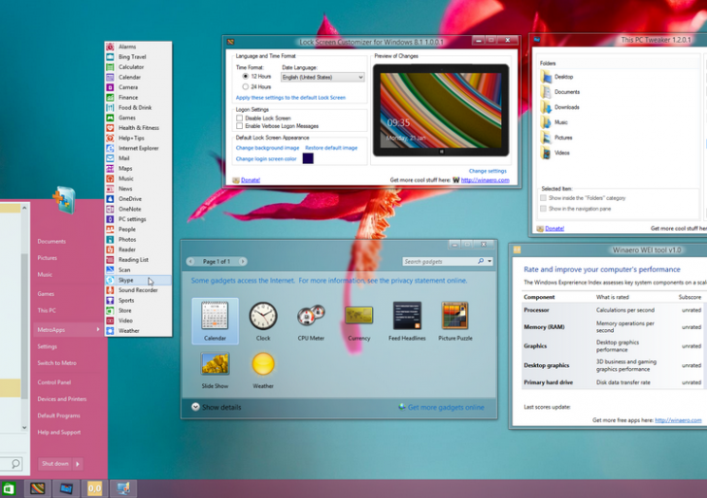Tick Enable Verbose Logon Messages
The height and width of the screenshot is (498, 707).
click(240, 126)
